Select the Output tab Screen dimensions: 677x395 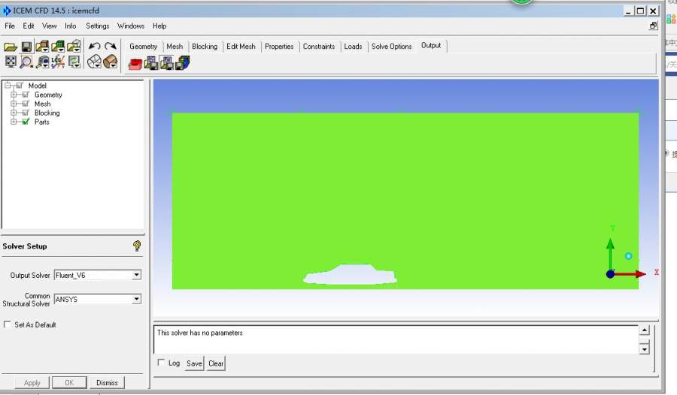431,45
